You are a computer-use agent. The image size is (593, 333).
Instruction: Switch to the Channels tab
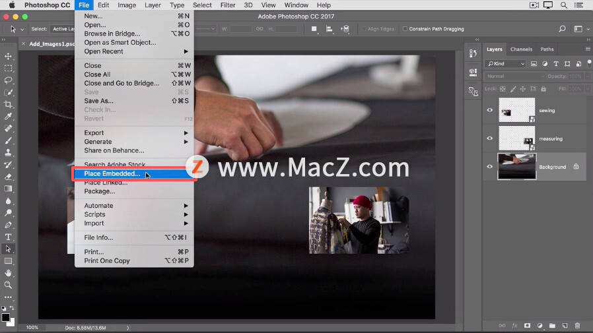(x=521, y=49)
